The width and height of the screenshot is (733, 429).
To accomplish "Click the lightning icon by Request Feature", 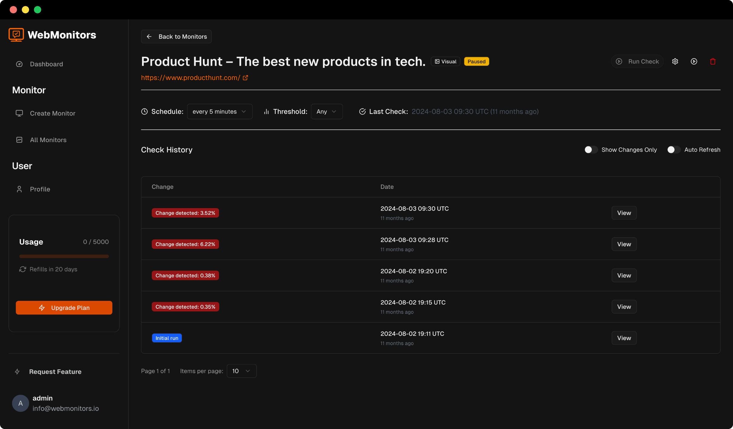I will 17,372.
